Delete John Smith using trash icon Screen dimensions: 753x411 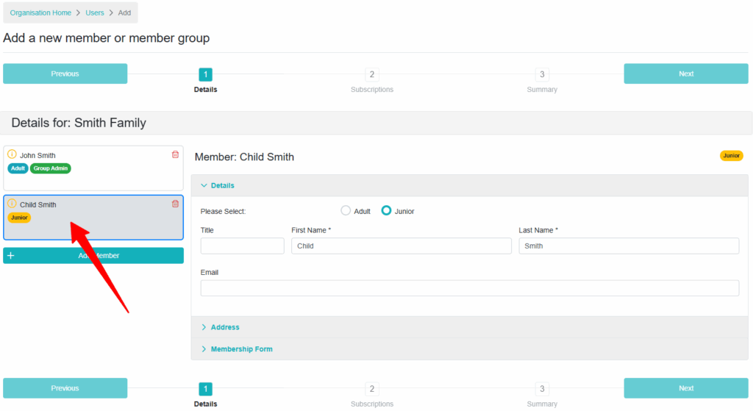pyautogui.click(x=175, y=154)
